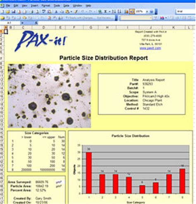Open the Help menu
The image size is (196, 204).
88,6
